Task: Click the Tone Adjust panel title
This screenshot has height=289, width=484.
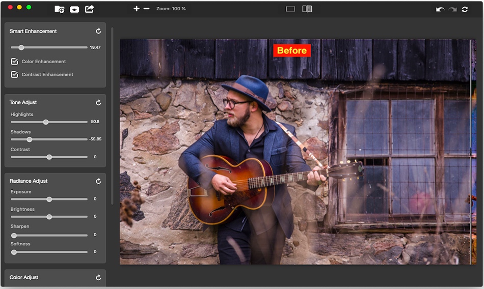Action: (23, 102)
